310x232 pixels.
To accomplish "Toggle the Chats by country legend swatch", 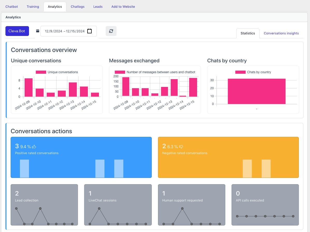I will (x=240, y=72).
